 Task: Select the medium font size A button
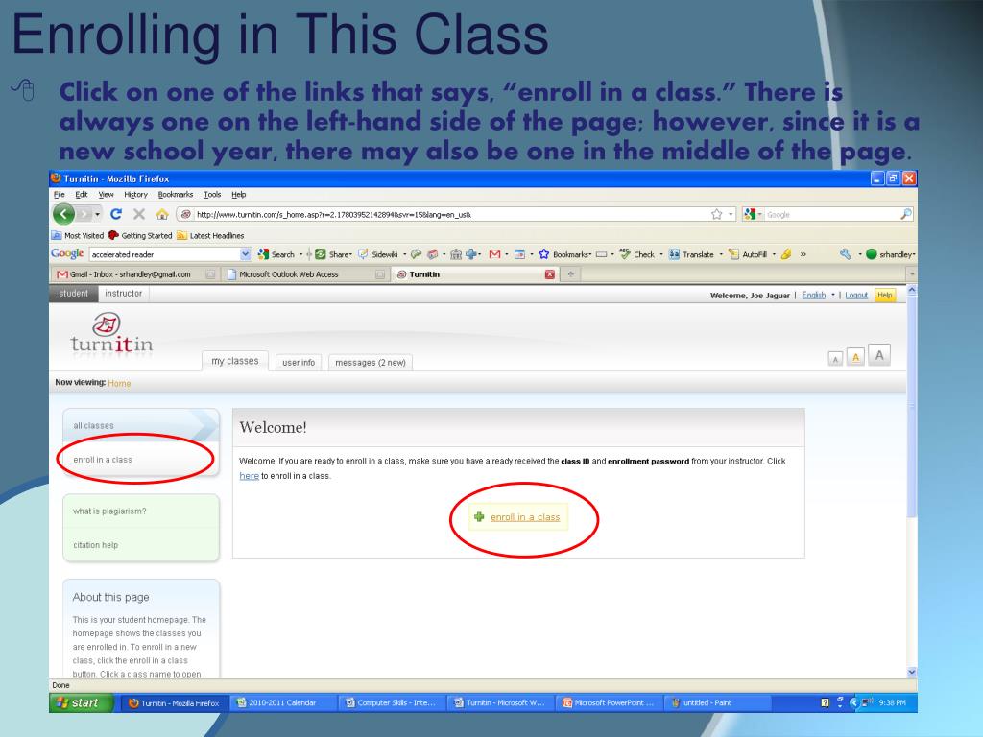(855, 357)
